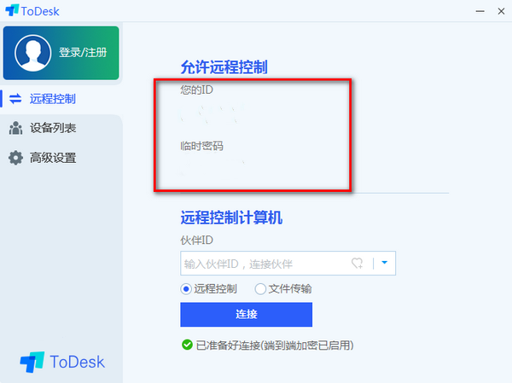Screen dimensions: 512x383
Task: Click the large ToDesk logo at sidebar bottom
Action: 62,362
